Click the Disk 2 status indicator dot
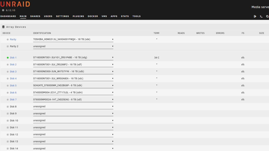 click(8, 64)
